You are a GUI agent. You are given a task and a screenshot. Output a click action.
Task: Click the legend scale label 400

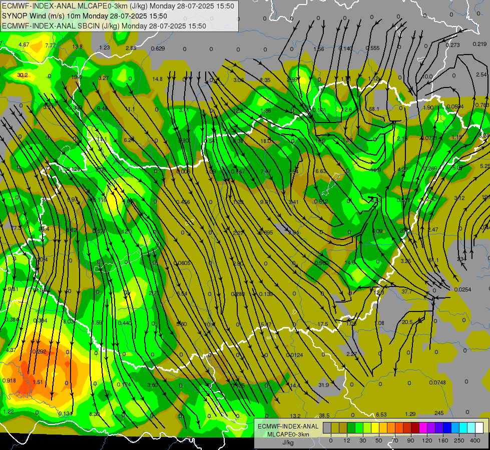coord(475,440)
